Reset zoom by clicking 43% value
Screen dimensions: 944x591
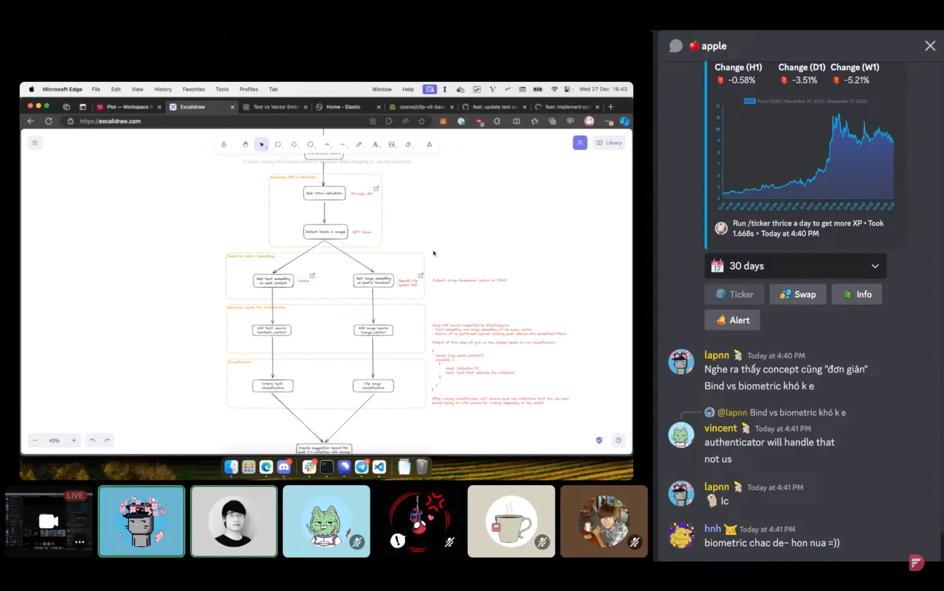click(54, 440)
